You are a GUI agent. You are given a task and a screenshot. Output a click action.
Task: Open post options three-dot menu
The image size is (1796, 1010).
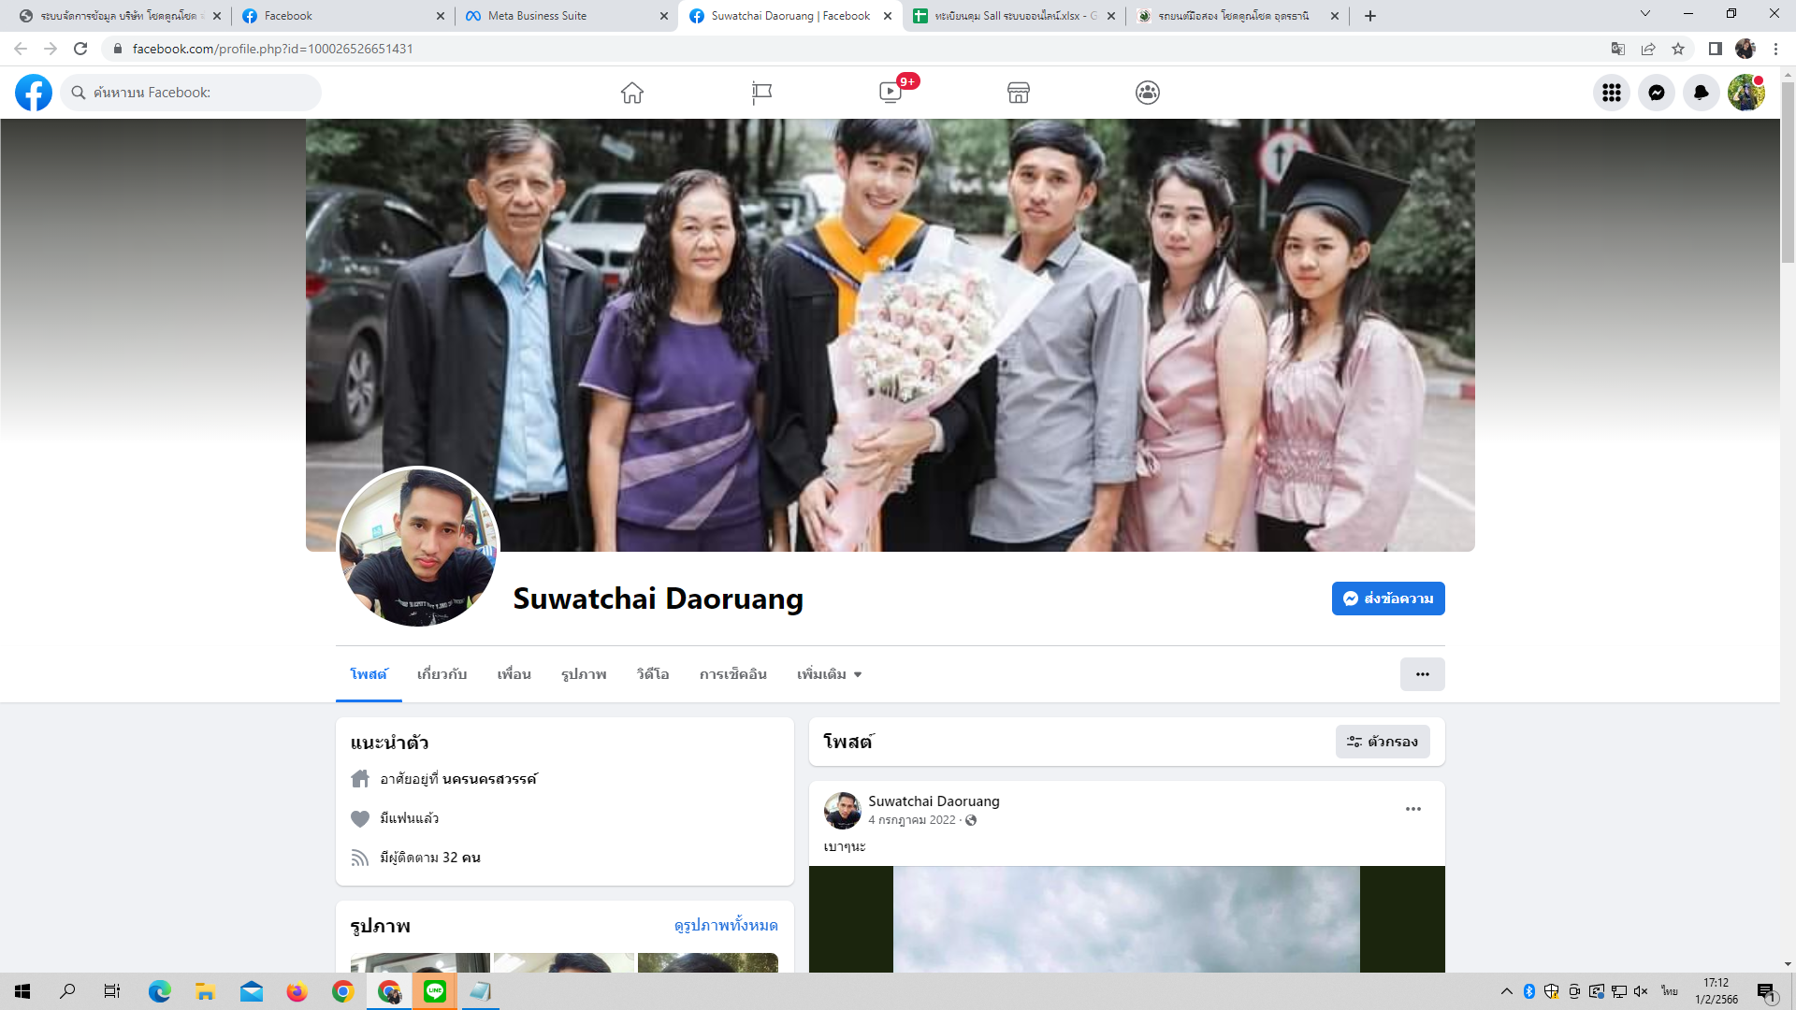pos(1412,809)
